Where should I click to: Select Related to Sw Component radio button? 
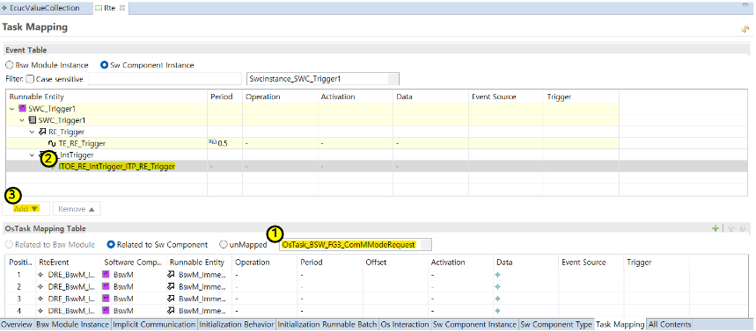point(112,244)
